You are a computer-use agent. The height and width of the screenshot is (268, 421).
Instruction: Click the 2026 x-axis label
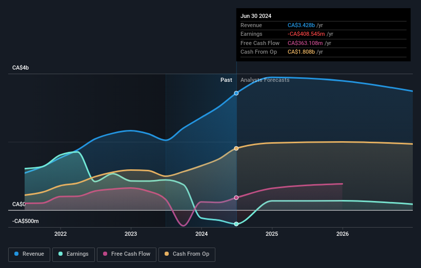point(343,234)
